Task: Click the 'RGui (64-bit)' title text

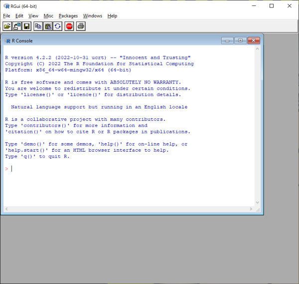Action: click(23, 6)
